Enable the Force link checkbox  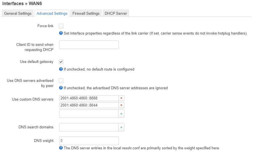(x=61, y=26)
